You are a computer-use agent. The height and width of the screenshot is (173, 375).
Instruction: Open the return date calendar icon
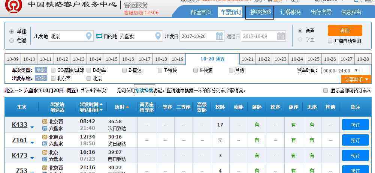tap(281, 36)
